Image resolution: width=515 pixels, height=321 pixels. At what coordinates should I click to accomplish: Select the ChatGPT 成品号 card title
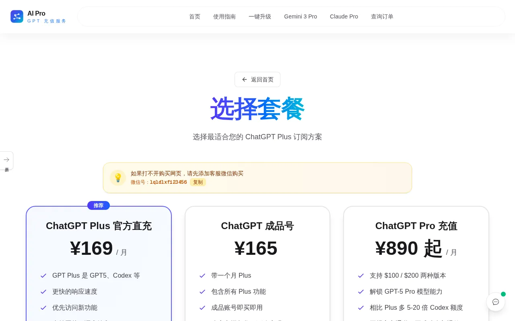click(x=257, y=226)
